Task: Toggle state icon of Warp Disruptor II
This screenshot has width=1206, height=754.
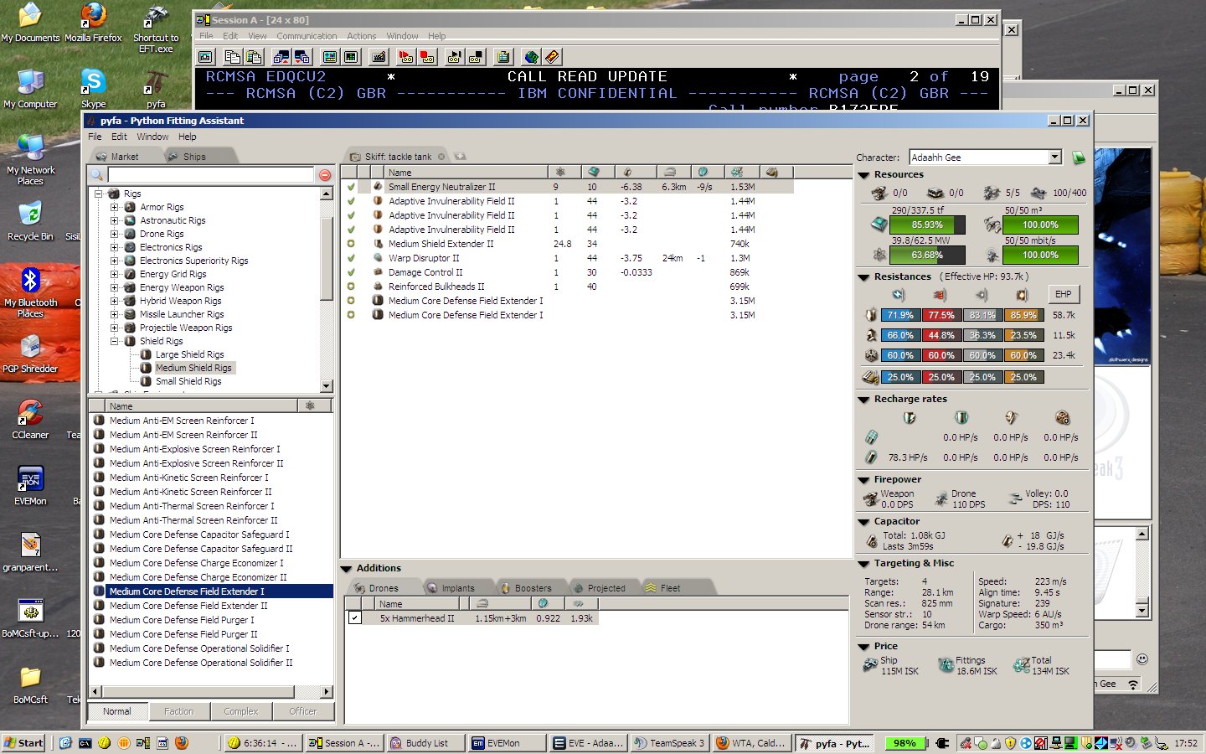Action: click(351, 258)
